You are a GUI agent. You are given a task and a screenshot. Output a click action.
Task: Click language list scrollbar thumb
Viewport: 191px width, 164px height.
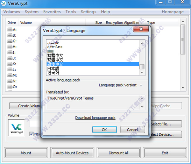click(x=142, y=67)
